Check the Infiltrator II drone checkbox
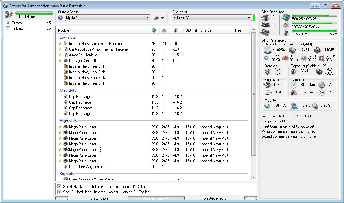The image size is (344, 203). tap(8, 28)
